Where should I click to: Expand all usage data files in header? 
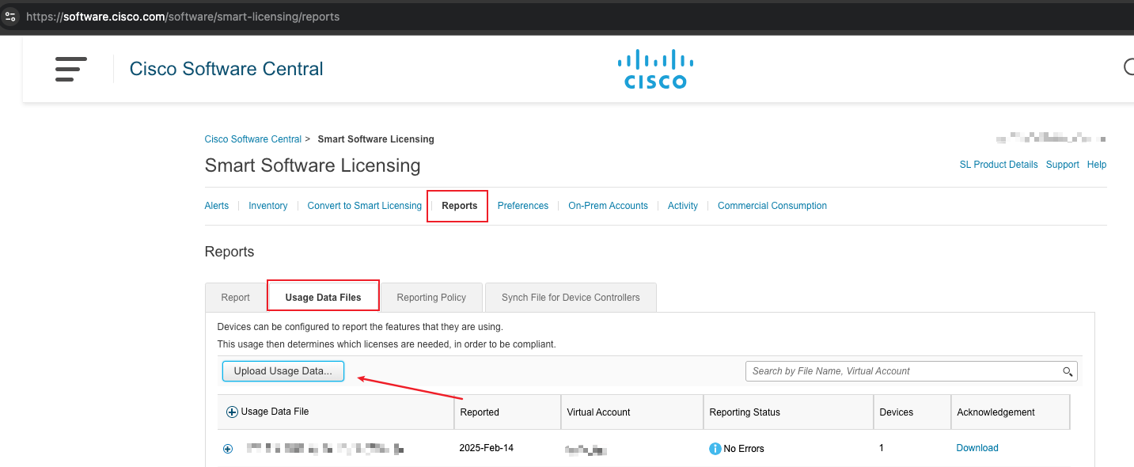[x=232, y=412]
